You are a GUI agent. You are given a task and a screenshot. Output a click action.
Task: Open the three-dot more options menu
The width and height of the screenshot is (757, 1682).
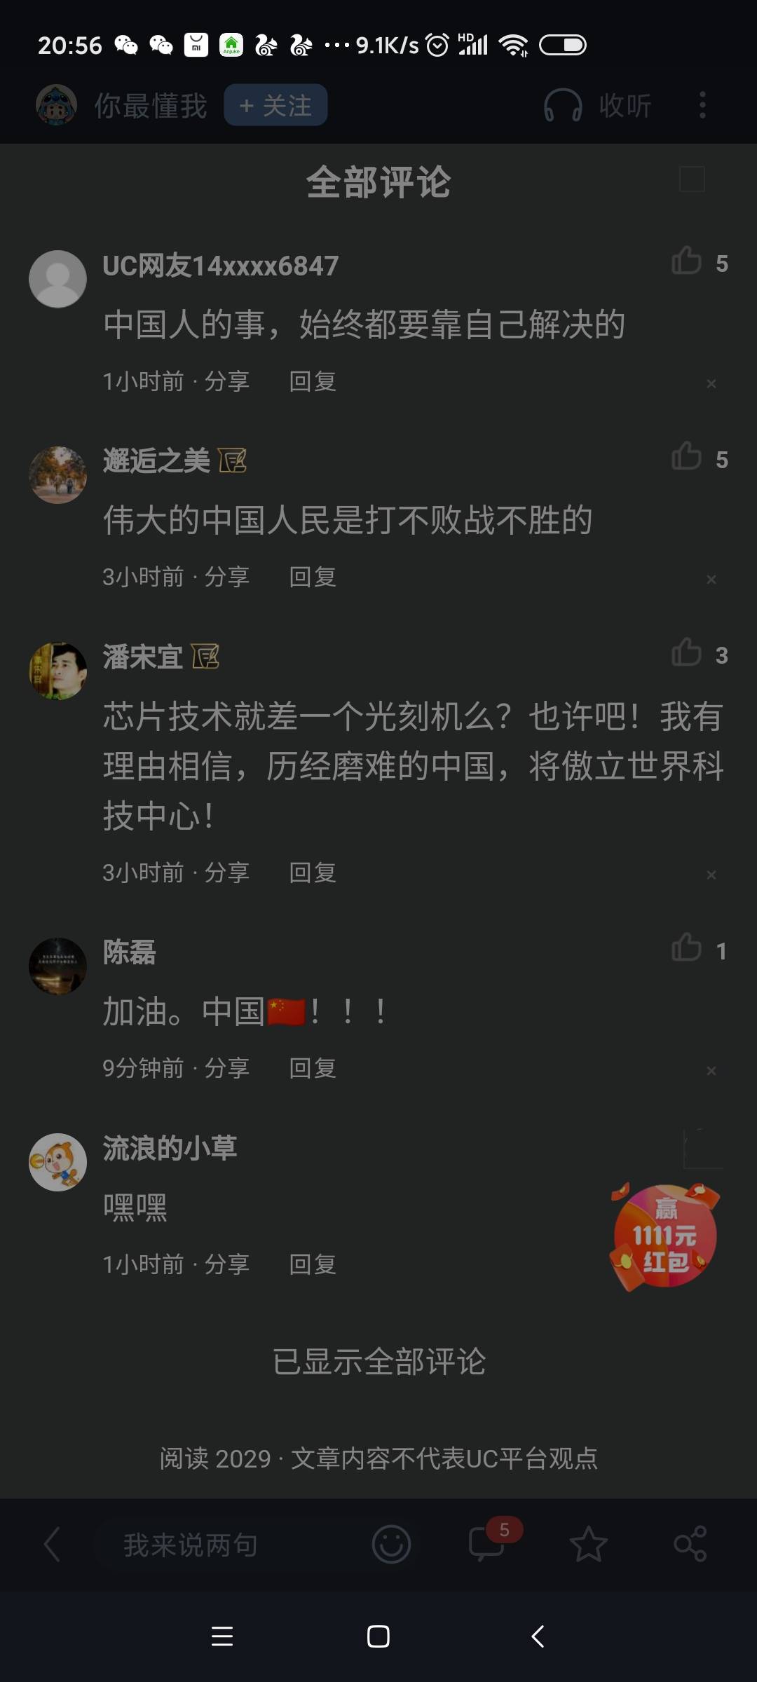(x=702, y=105)
